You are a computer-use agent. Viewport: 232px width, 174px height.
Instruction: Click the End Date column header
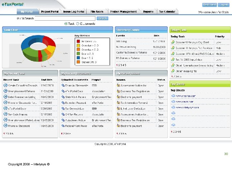click(x=47, y=80)
